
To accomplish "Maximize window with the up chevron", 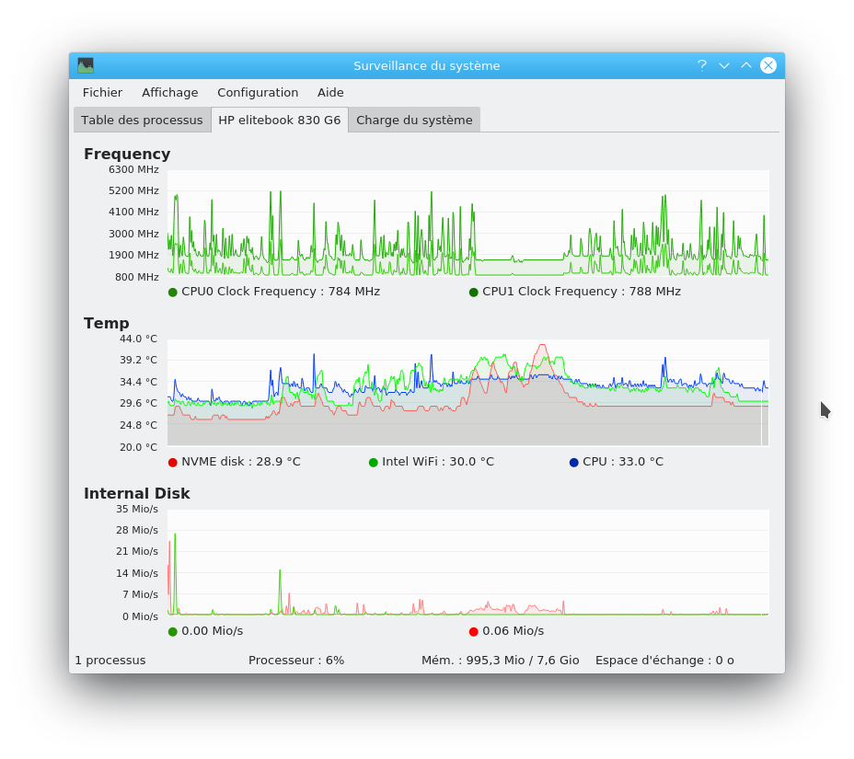I will click(x=746, y=65).
